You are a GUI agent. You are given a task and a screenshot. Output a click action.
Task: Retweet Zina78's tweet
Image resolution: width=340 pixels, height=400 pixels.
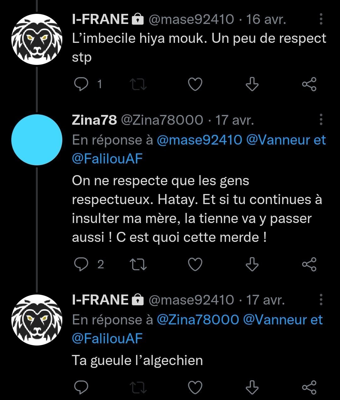click(x=139, y=264)
